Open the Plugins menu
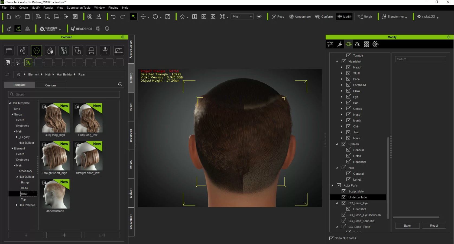 (113, 8)
